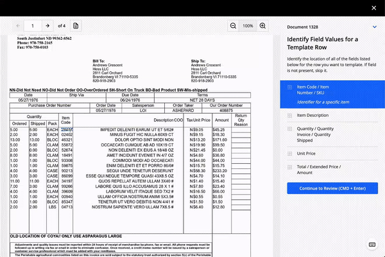
Task: Click 'ULLAM OFFICIA NOSTRUM ANIMI 5X3.5#' description
Action: coord(135,197)
